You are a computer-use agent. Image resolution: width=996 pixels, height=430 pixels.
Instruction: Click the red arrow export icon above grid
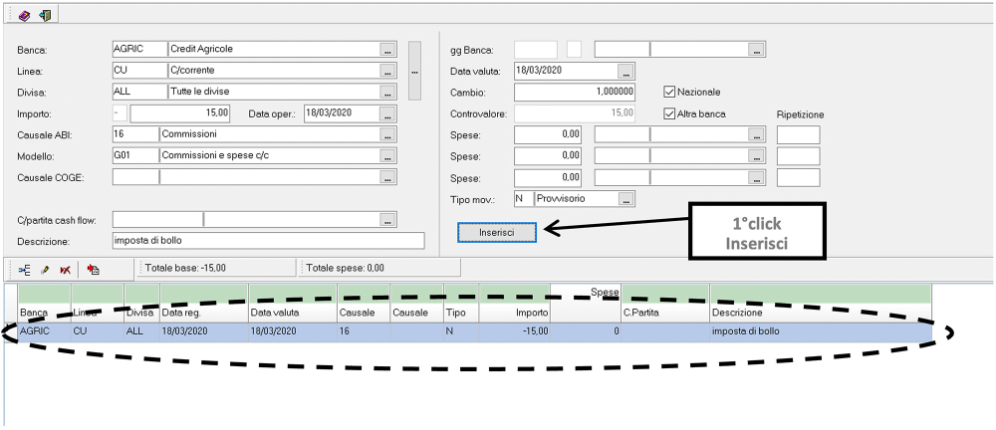[x=93, y=269]
